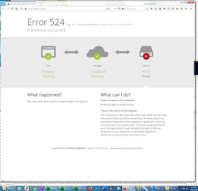Open the Library bookshelf icon

(151, 9)
